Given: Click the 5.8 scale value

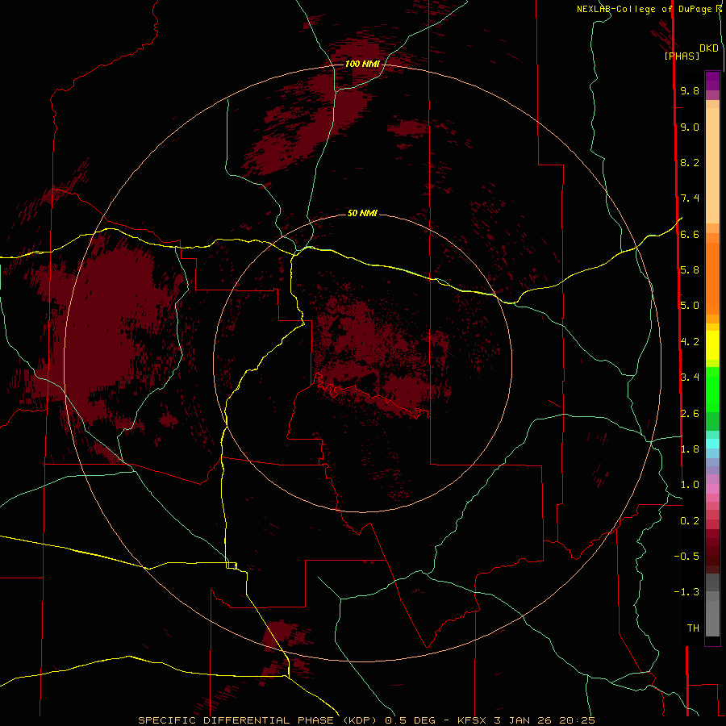Looking at the screenshot, I should 690,270.
